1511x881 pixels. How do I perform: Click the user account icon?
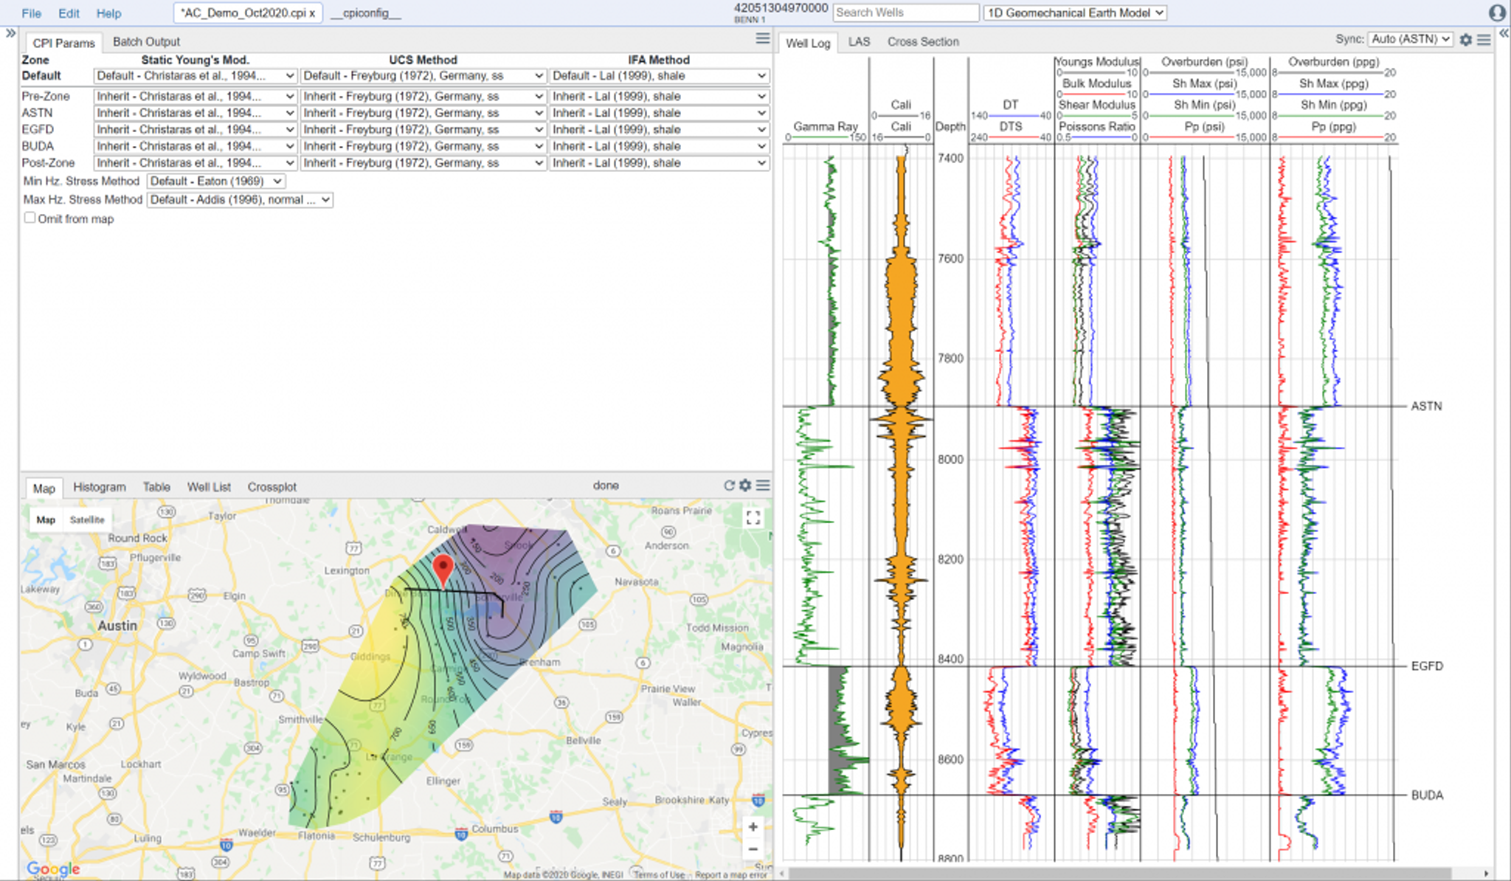[1497, 13]
